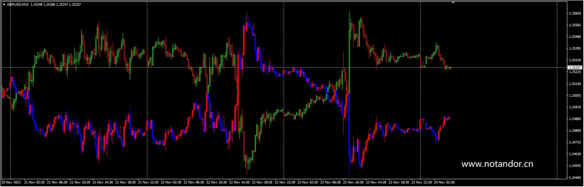Click the 21 Nov 18:30 time label
This screenshot has width=584, height=187.
click(126, 182)
